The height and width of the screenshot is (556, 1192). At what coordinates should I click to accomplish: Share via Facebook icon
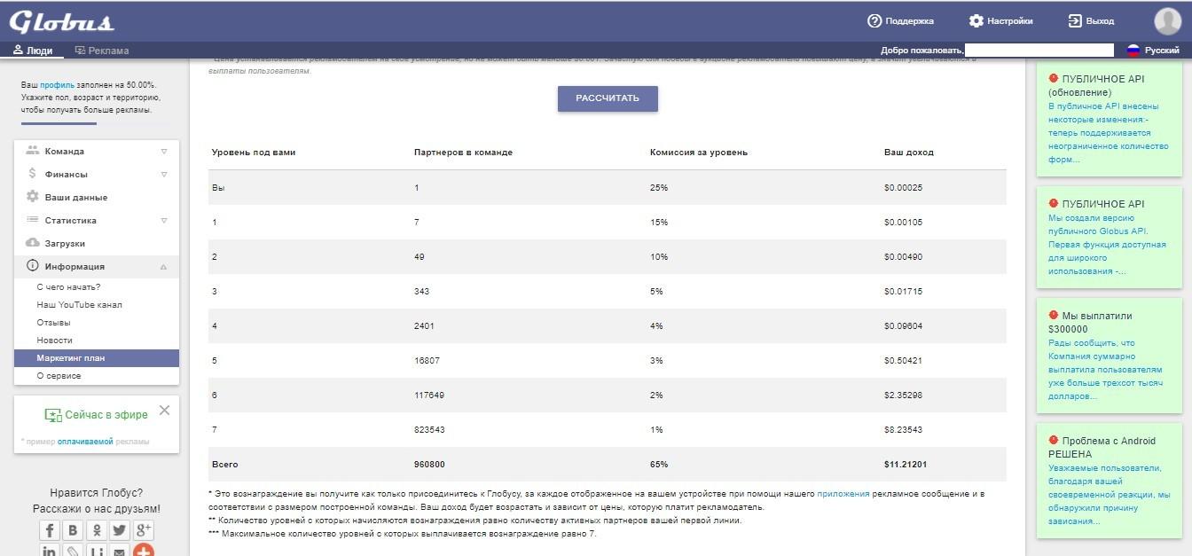coord(50,530)
